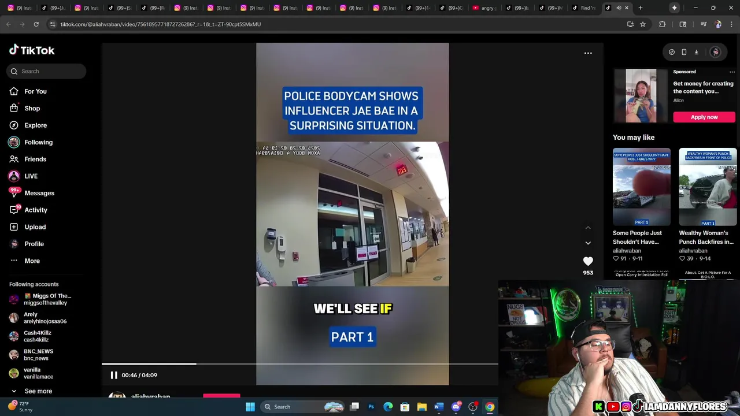Open 'Wealthy Woman's Punch Backfires' video thumbnail
Image resolution: width=740 pixels, height=416 pixels.
708,187
